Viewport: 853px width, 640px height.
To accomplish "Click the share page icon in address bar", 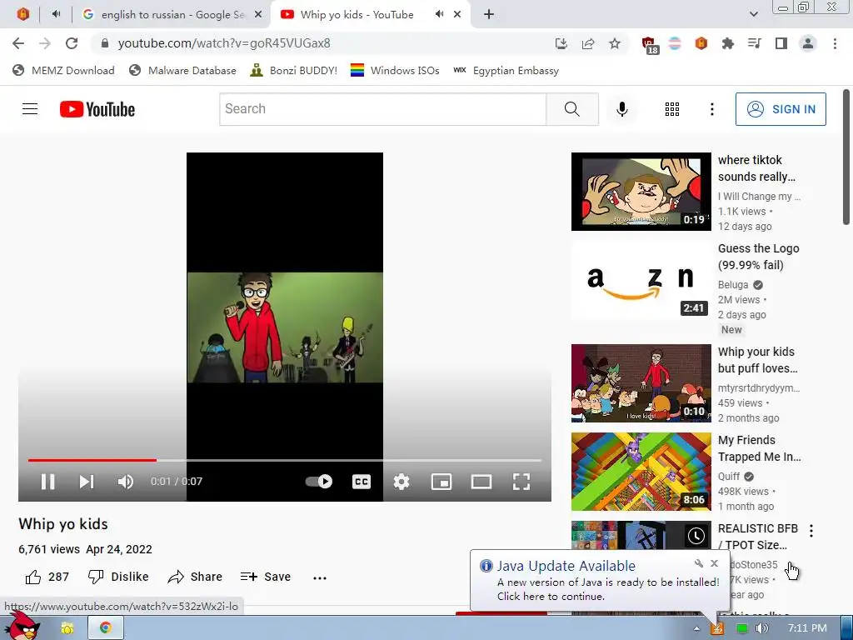I will (x=588, y=43).
